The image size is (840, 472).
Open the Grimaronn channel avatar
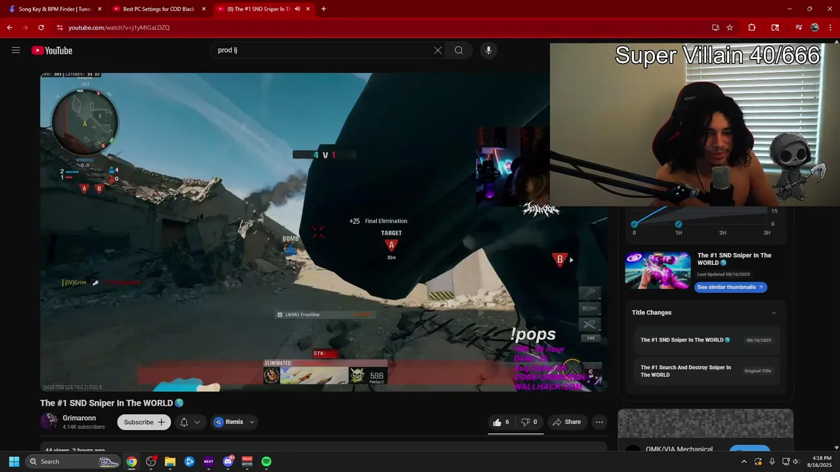[x=49, y=422]
